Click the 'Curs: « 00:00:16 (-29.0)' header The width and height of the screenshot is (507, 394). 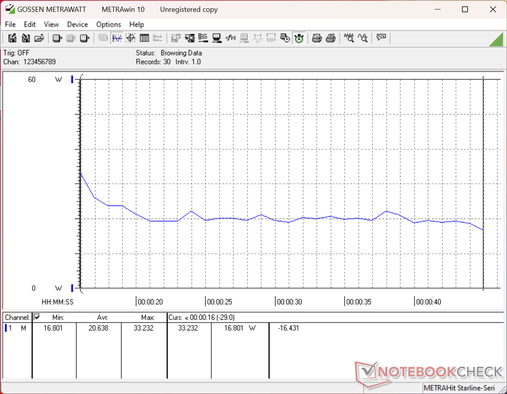coord(202,317)
